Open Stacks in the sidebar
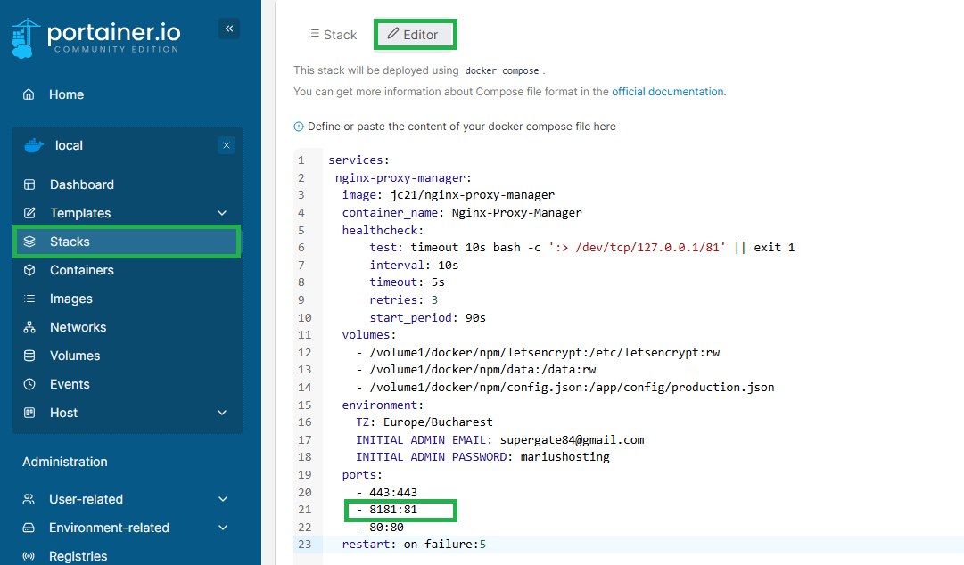 coord(127,242)
